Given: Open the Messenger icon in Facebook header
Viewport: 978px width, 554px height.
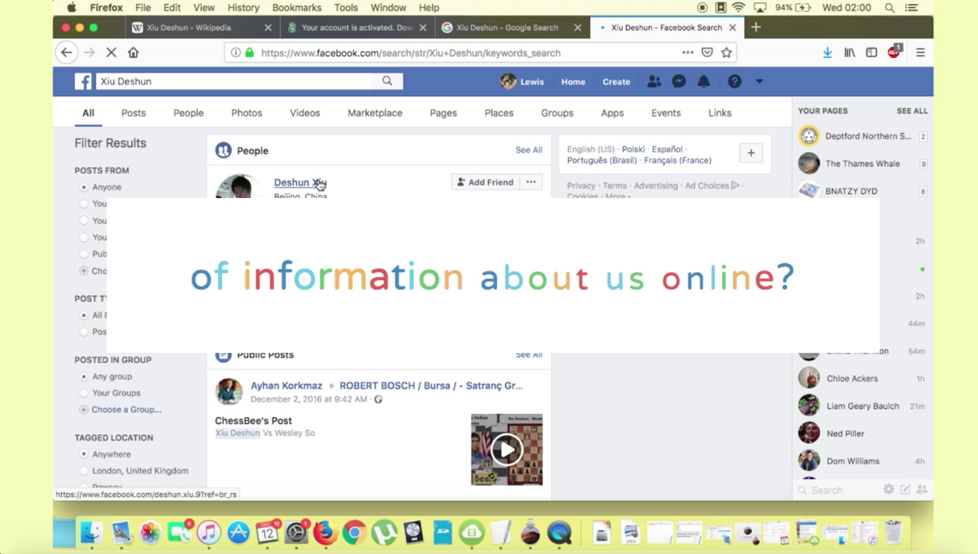Looking at the screenshot, I should 679,81.
